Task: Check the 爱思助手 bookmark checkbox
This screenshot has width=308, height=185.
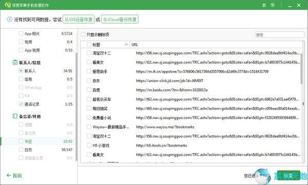Action: (89, 71)
